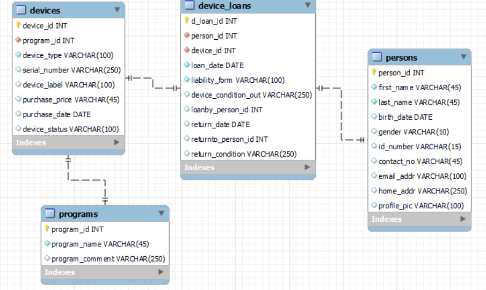Viewport: 486px width, 290px height.
Task: Select relationship line between devices and device_loans
Action: tap(153, 83)
